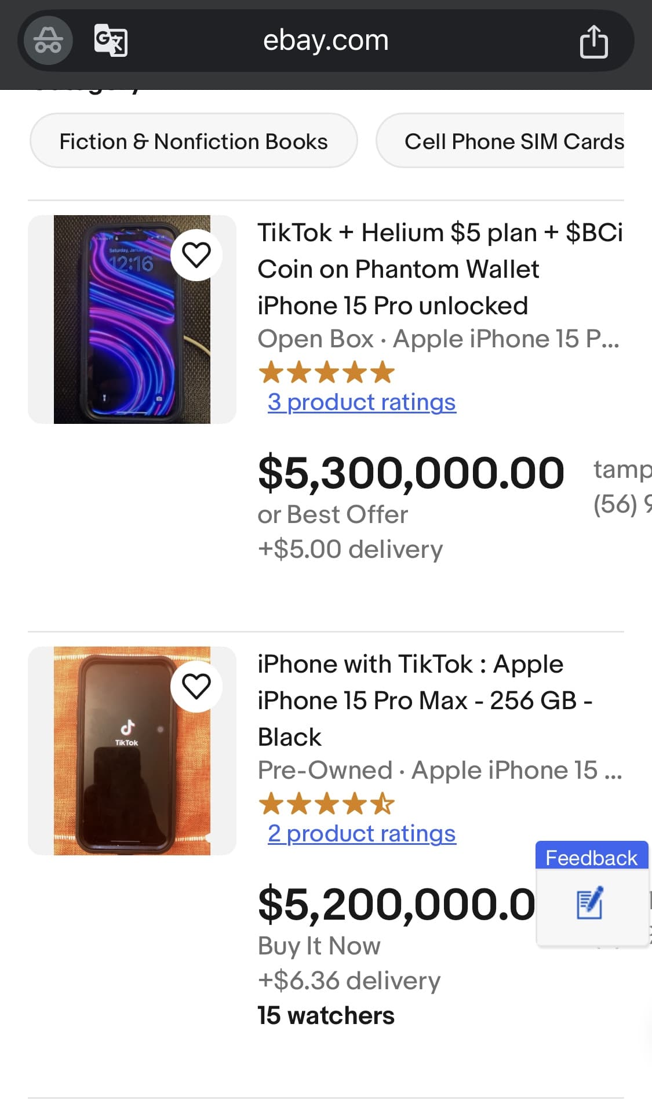Open the Feedback notepad icon
652x1100 pixels.
point(590,905)
